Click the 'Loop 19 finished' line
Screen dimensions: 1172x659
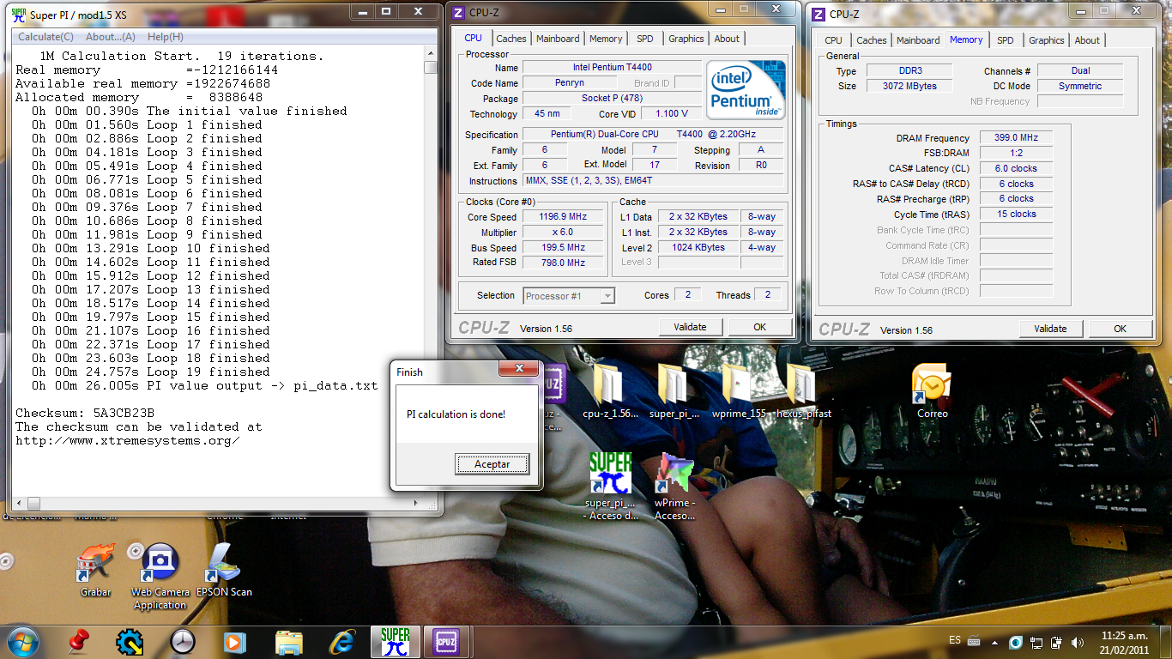pyautogui.click(x=150, y=372)
